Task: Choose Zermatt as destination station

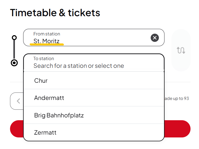Action: (94, 132)
